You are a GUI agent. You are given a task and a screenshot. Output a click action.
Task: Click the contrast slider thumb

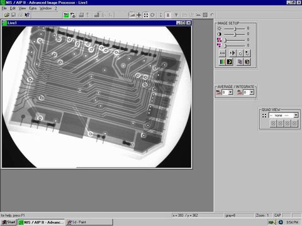tap(235, 34)
